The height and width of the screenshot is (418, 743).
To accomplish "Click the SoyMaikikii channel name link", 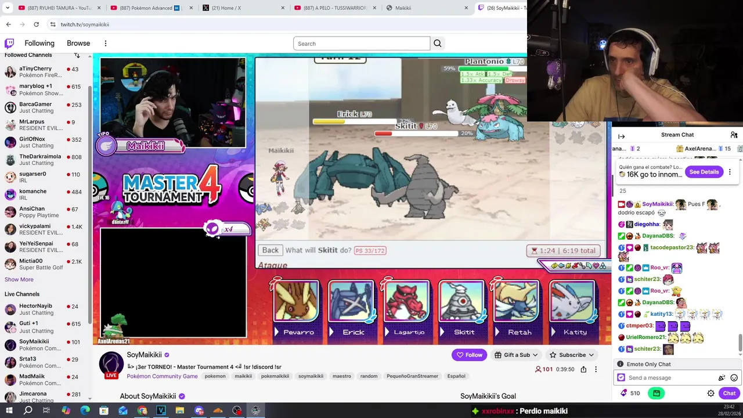I will tap(144, 355).
